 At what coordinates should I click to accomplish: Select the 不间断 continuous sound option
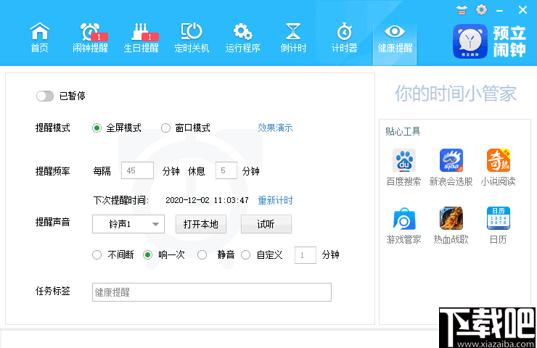97,255
